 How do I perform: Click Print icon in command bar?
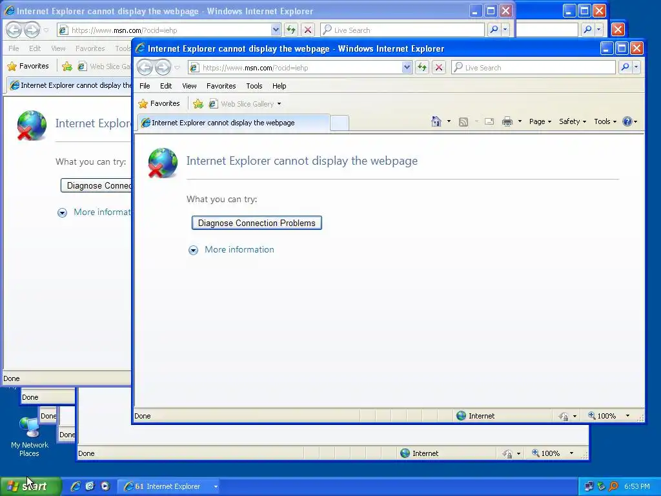(x=507, y=121)
